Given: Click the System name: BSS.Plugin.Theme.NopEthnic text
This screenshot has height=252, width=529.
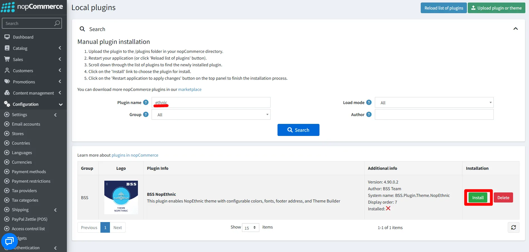Looking at the screenshot, I should [x=409, y=195].
